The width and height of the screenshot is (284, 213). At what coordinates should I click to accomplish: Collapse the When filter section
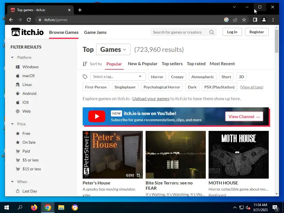(12, 182)
